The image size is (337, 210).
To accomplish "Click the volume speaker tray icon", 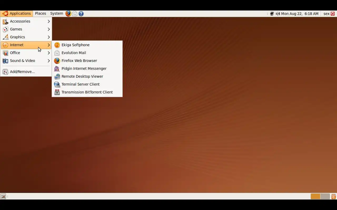I will (278, 14).
